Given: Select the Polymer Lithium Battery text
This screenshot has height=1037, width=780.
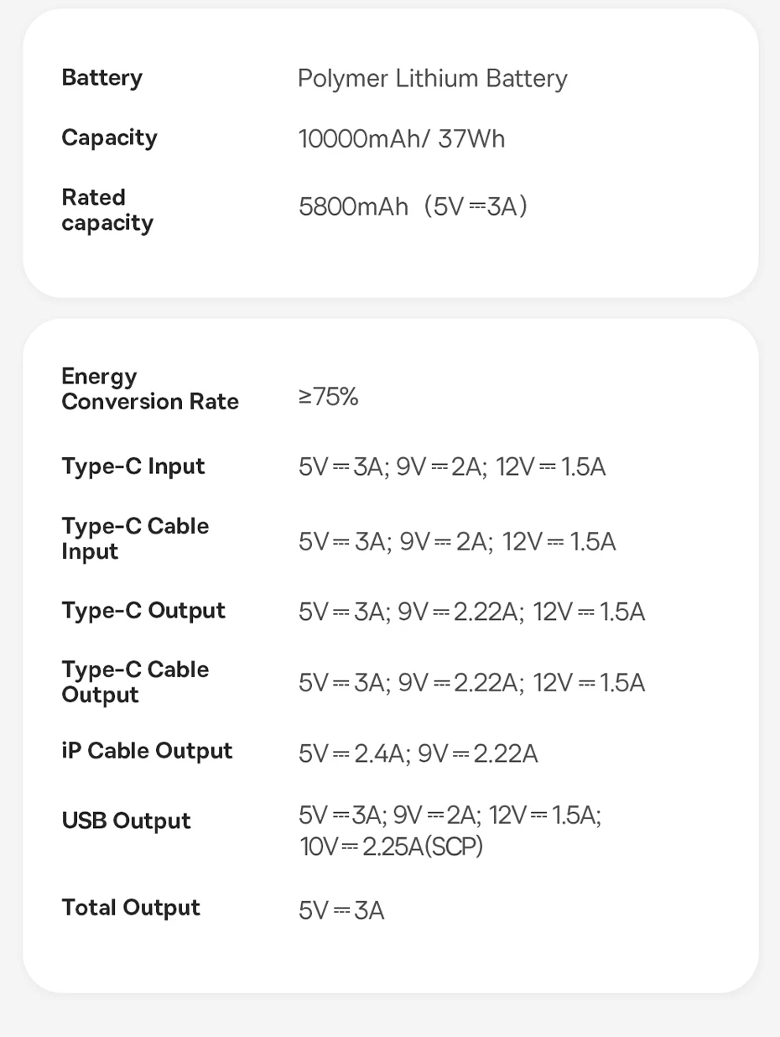Looking at the screenshot, I should 432,79.
